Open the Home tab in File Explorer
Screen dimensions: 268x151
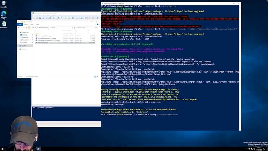click(x=26, y=24)
